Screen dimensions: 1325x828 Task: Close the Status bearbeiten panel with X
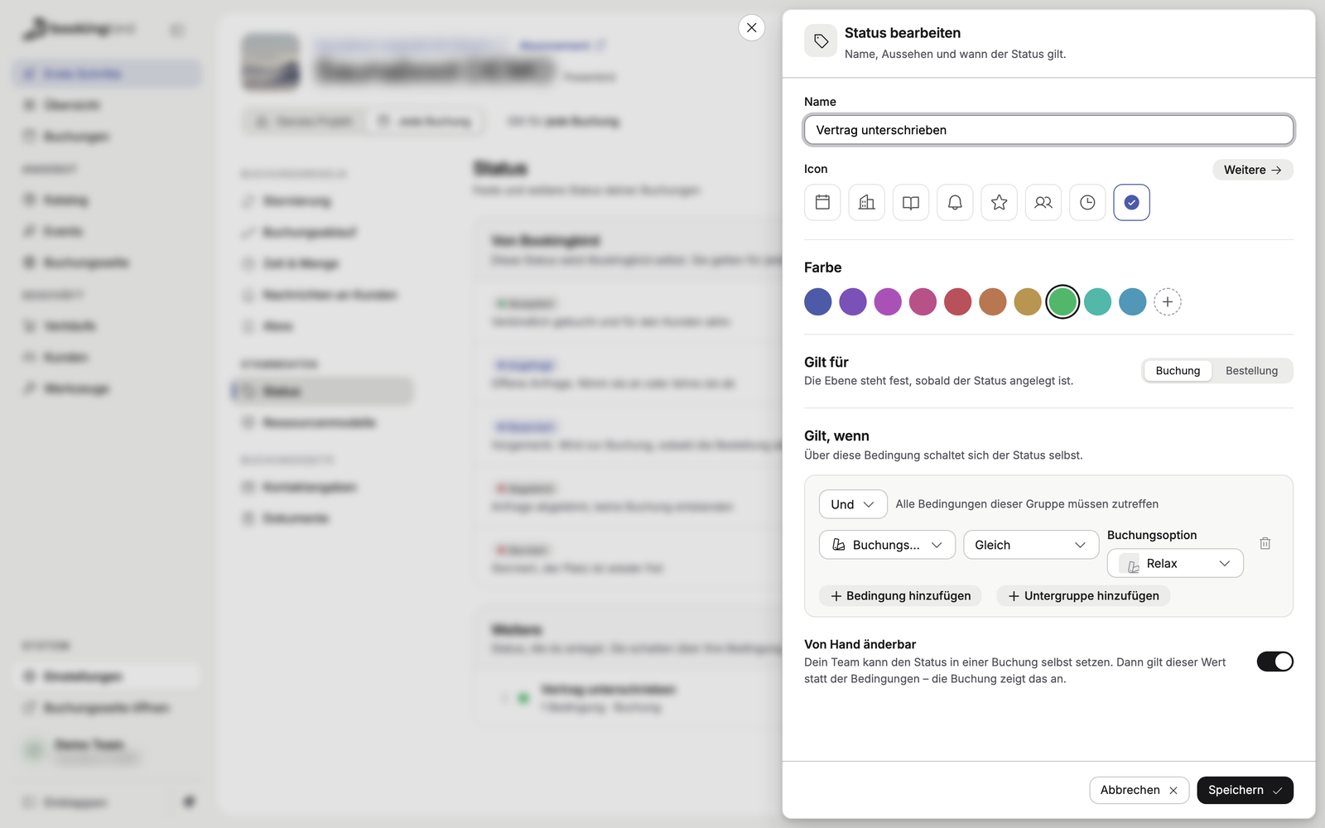coord(751,27)
